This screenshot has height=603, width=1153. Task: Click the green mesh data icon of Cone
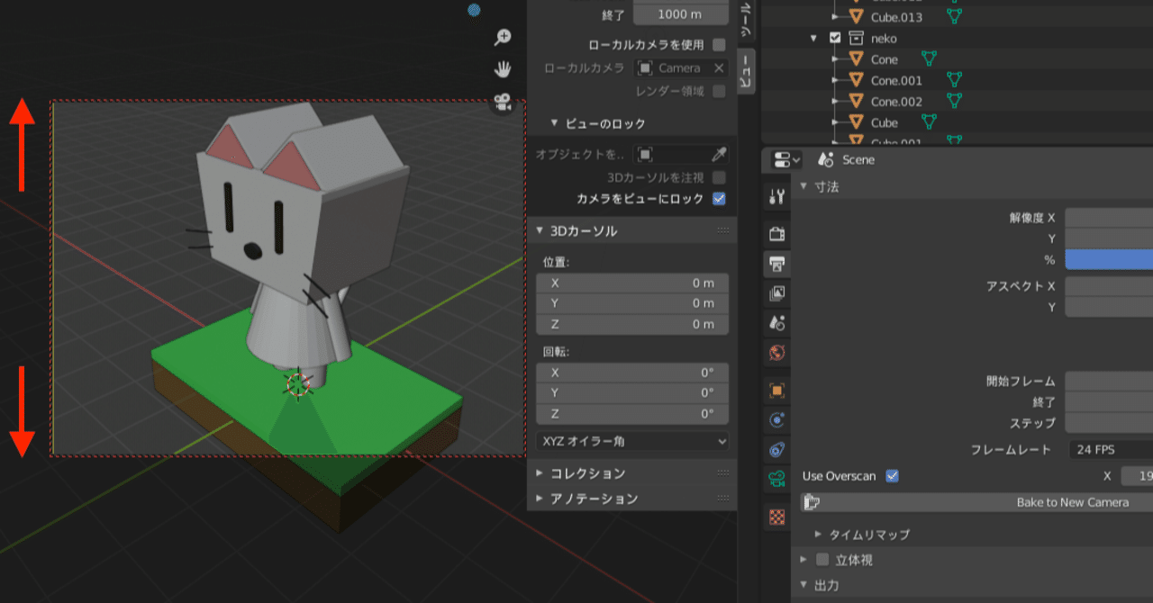point(929,58)
